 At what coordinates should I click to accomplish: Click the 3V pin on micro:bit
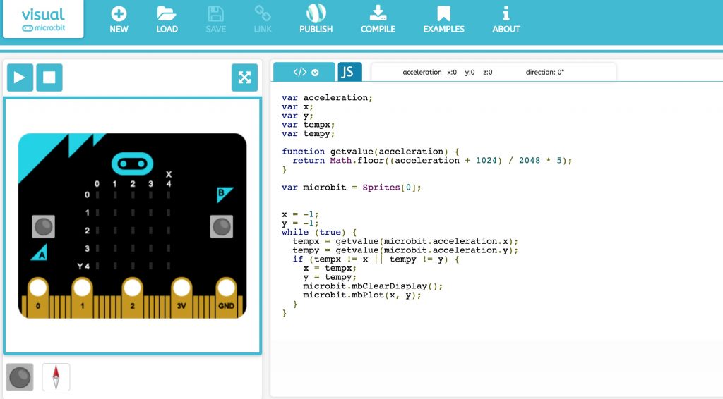[181, 289]
